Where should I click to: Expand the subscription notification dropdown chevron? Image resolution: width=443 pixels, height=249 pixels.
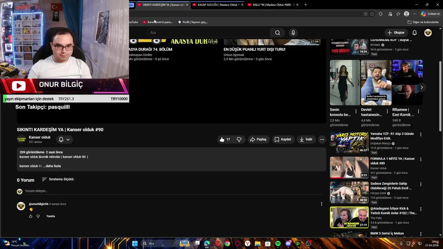point(68,139)
